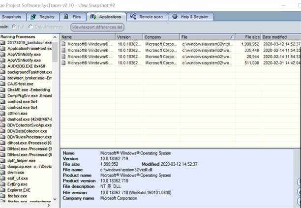Click folder icon for CompPkgSrv.exe

click(2, 95)
